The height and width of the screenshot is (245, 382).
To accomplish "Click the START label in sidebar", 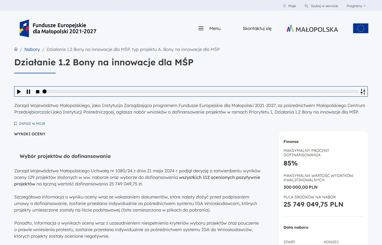I will (289, 242).
